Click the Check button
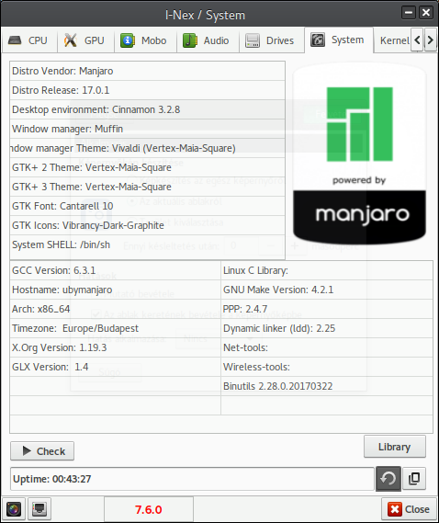439x523 pixels. coord(42,451)
